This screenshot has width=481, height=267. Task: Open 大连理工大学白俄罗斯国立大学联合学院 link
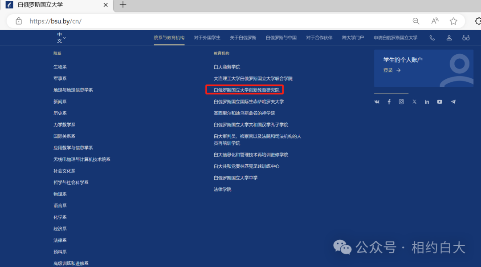click(x=253, y=78)
